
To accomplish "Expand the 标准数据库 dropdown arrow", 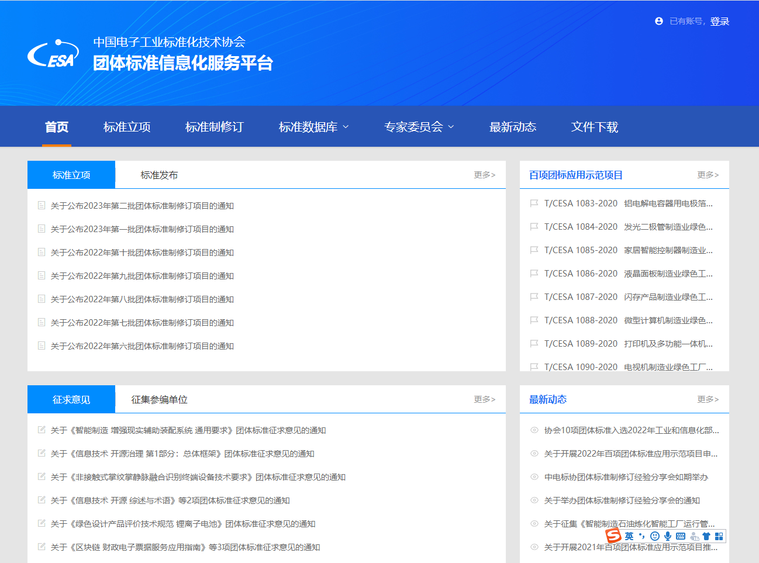I will (x=346, y=127).
